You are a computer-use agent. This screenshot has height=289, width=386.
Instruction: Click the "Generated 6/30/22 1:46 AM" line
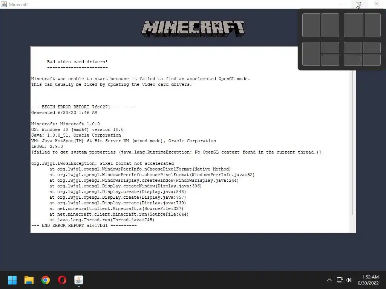coord(64,113)
